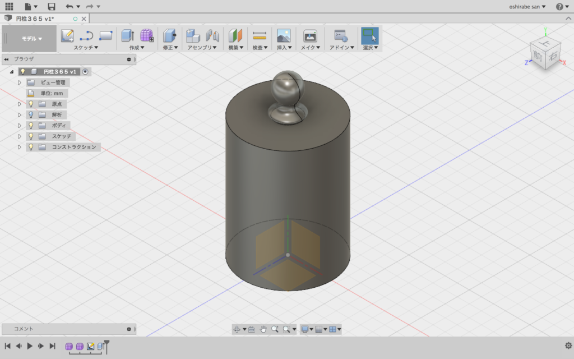Screen dimensions: 574x359
Task: Open timeline settings gear
Action: pyautogui.click(x=568, y=346)
